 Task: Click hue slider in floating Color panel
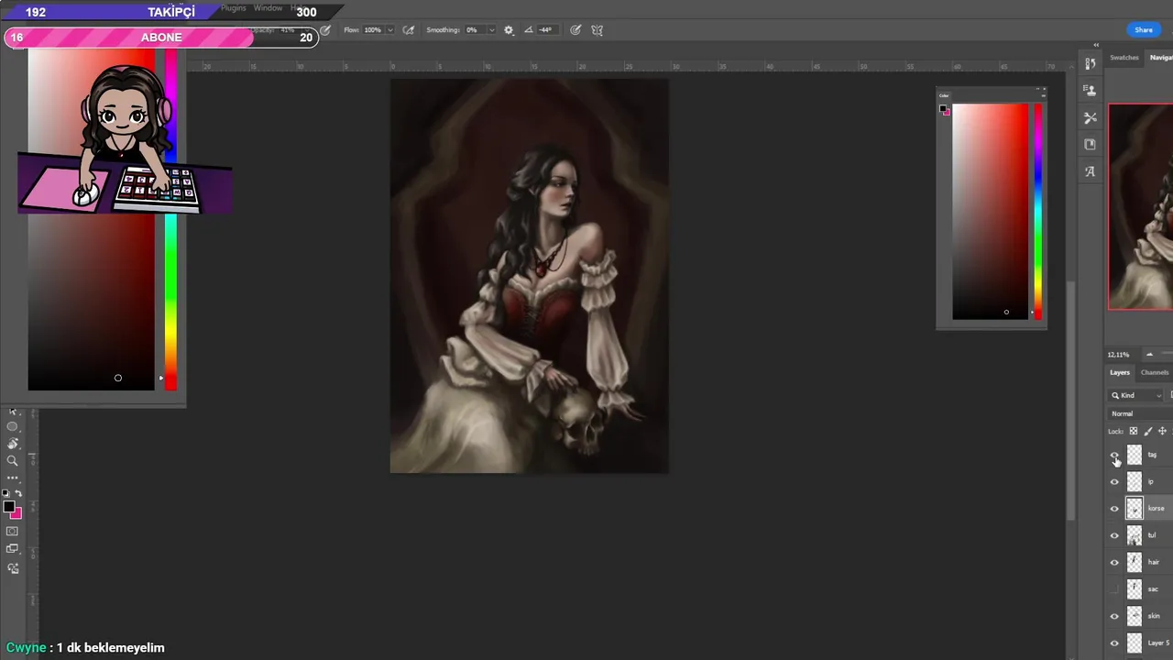(1038, 212)
